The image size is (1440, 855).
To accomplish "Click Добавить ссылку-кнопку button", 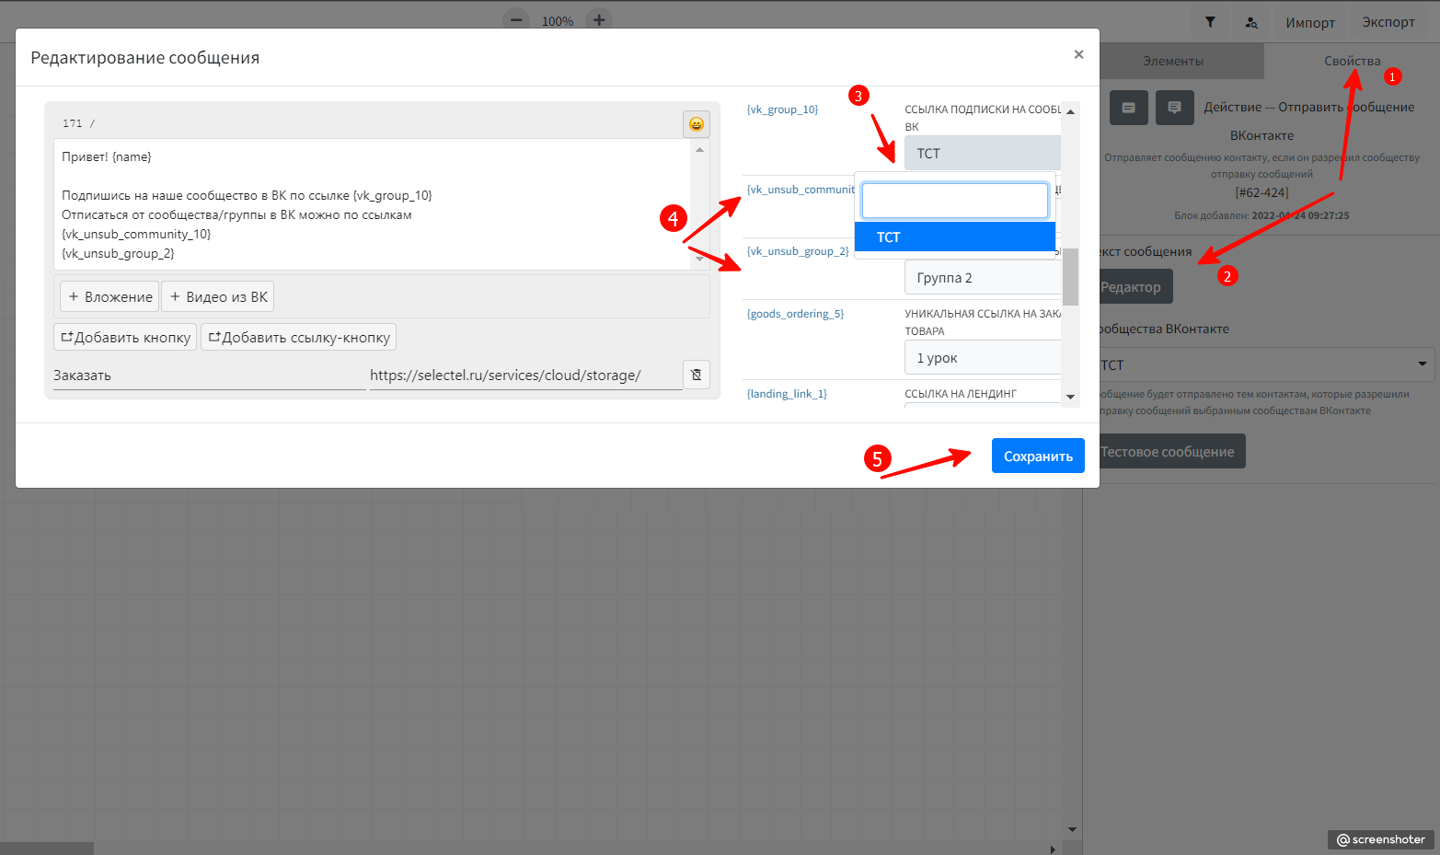I will [x=298, y=338].
